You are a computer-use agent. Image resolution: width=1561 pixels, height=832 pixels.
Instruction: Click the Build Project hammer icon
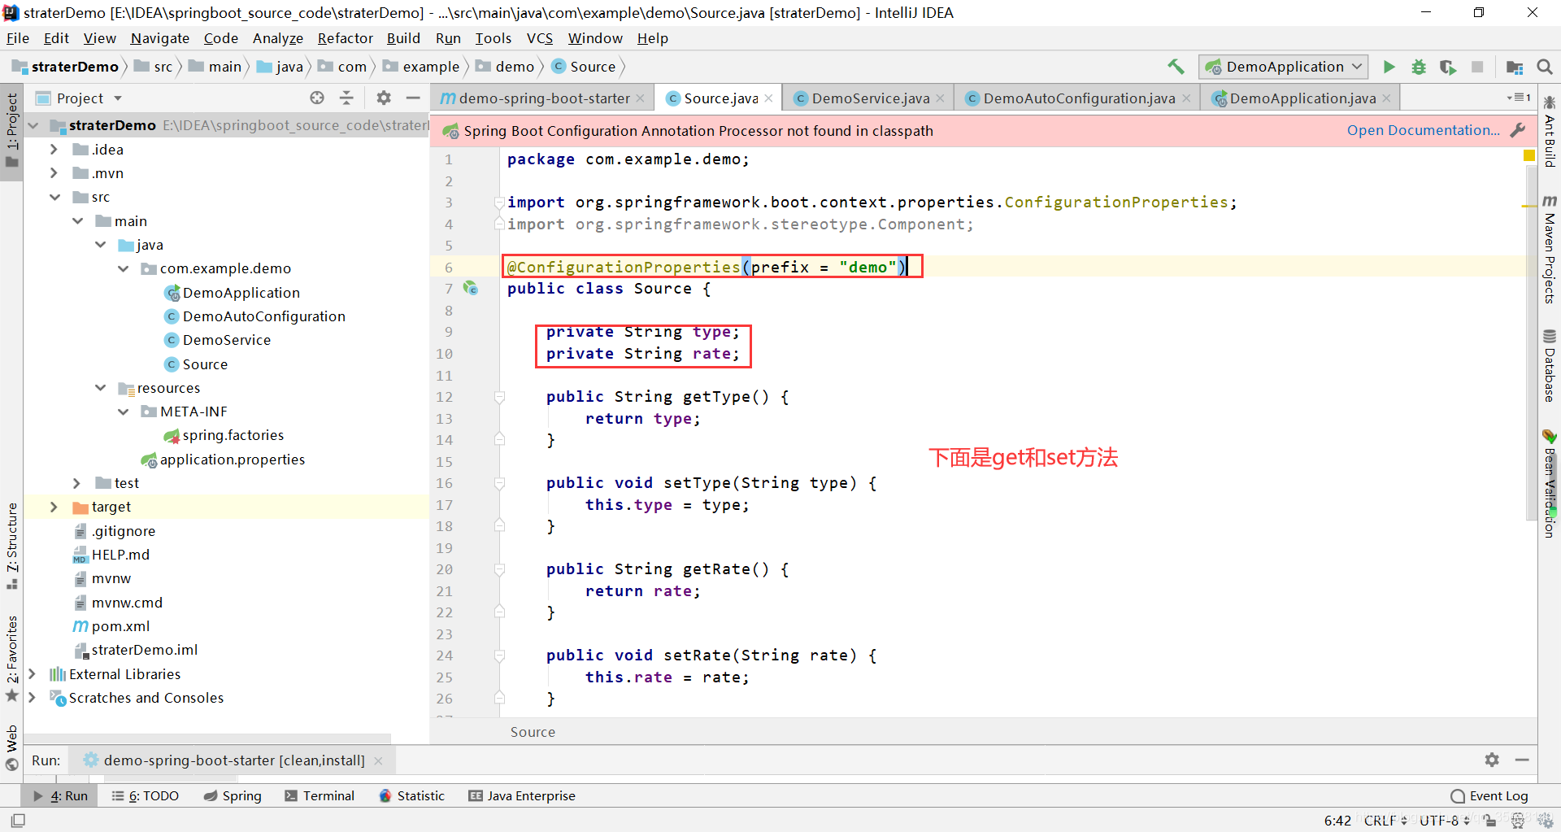[x=1176, y=67]
